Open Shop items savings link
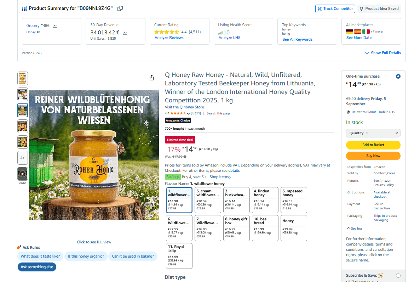420x282 pixels. tap(220, 177)
